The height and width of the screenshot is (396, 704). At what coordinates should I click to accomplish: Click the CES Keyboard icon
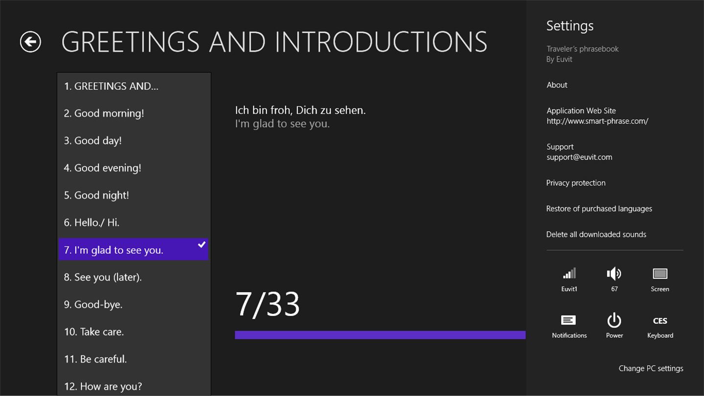660,321
